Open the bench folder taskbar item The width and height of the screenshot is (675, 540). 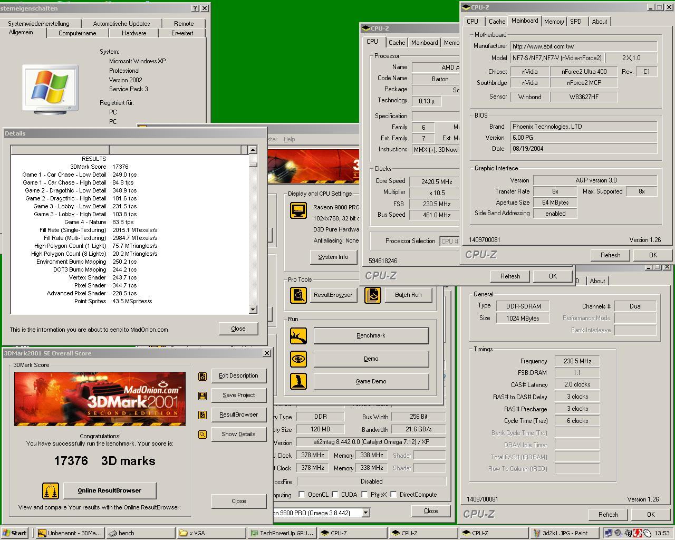point(141,533)
